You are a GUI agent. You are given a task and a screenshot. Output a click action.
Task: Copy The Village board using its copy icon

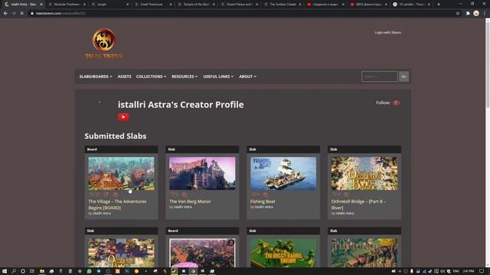point(116,194)
